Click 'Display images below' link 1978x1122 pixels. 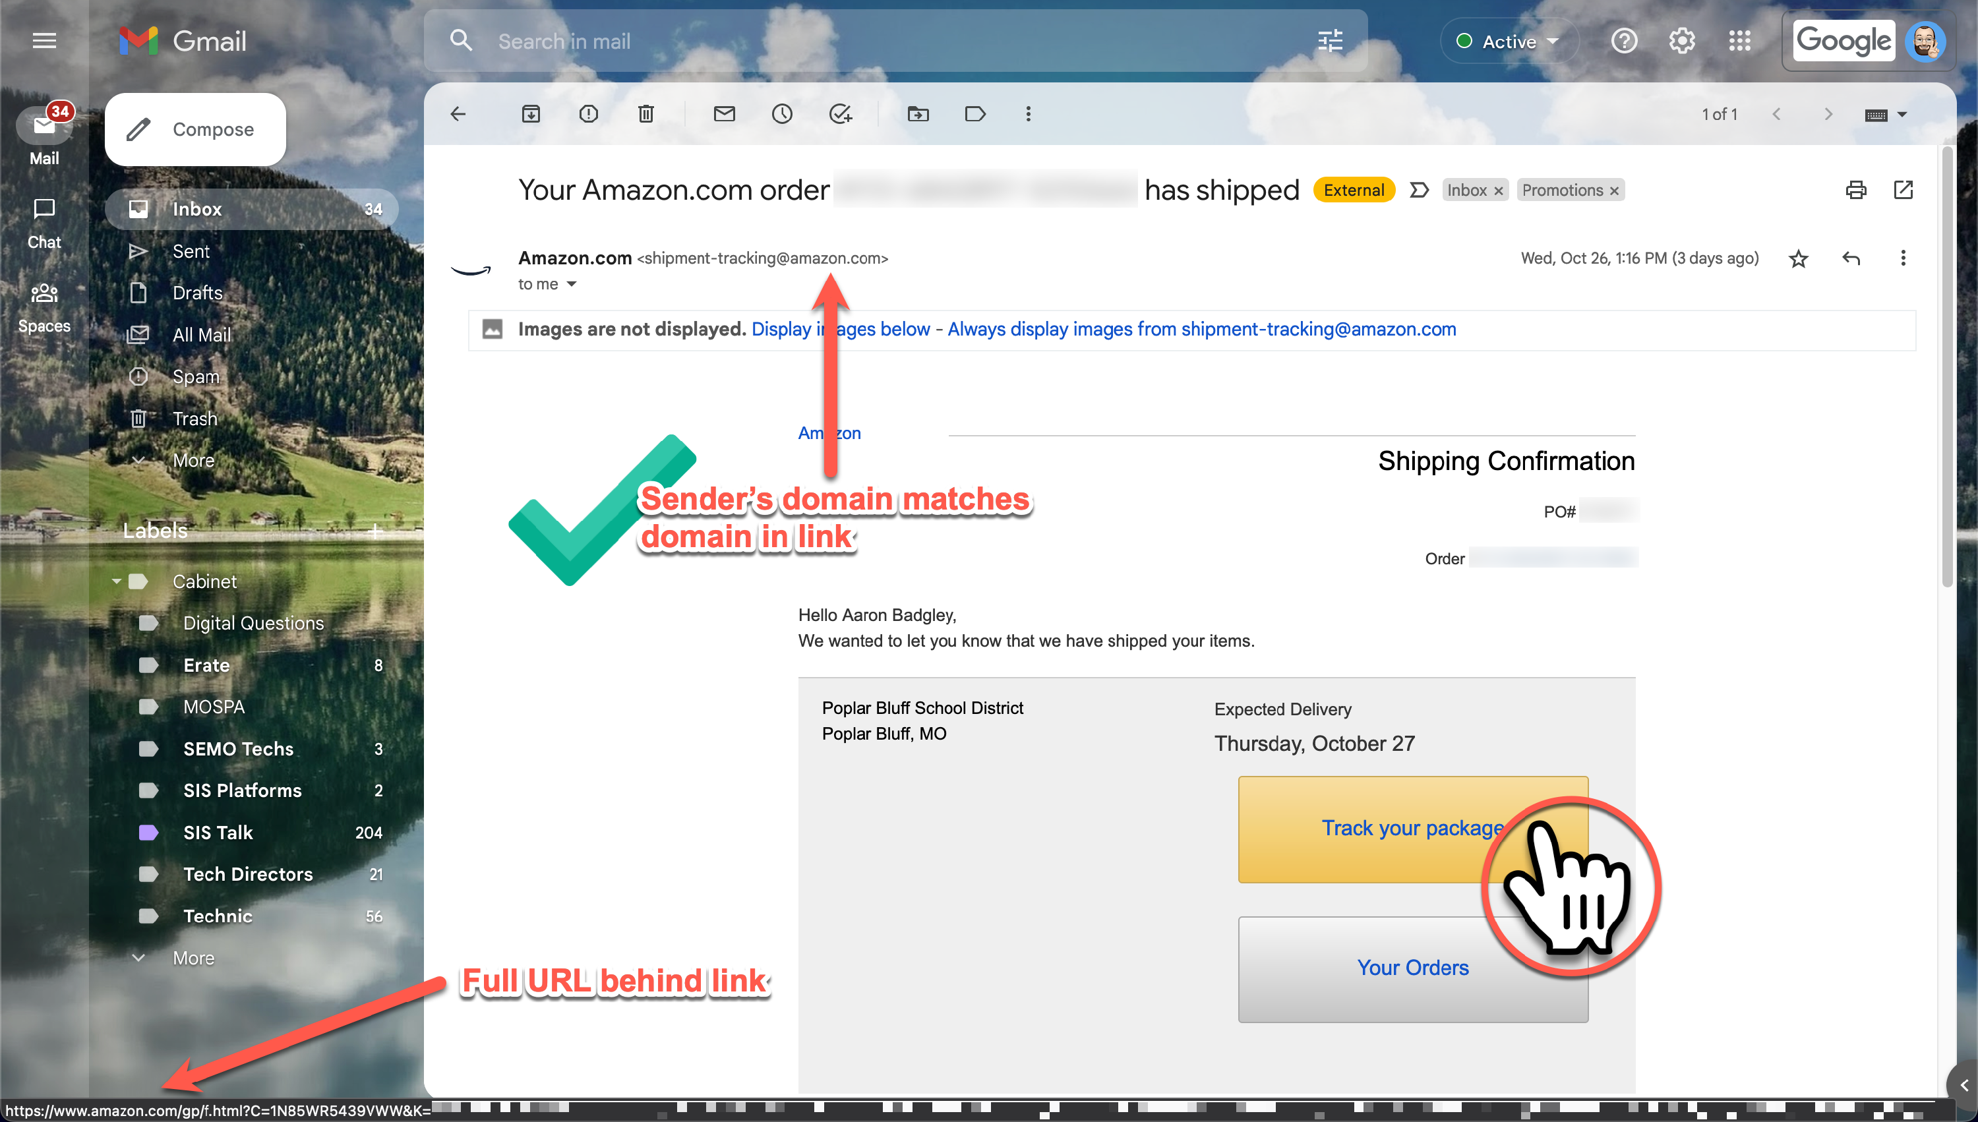point(841,329)
